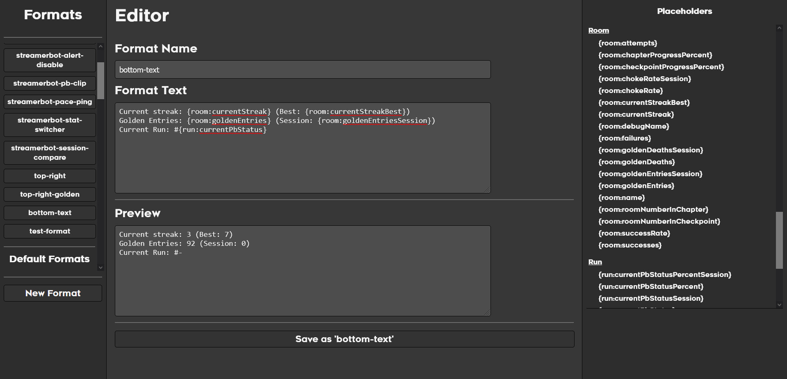The image size is (787, 379).
Task: Select the test-format entry
Action: [x=50, y=231]
